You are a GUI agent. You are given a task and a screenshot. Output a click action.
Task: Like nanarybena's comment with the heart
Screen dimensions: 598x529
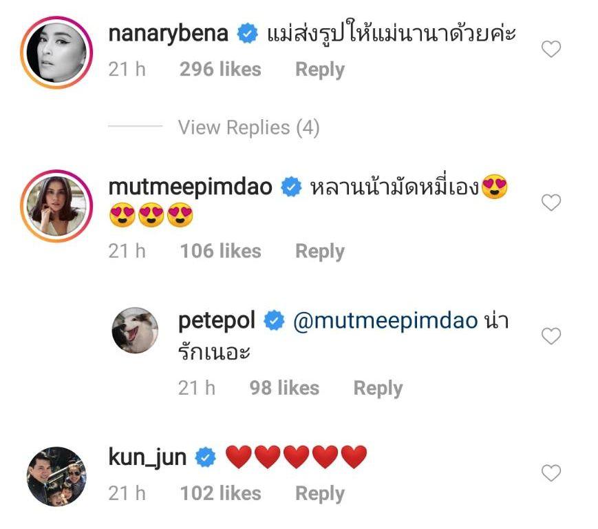pyautogui.click(x=551, y=50)
